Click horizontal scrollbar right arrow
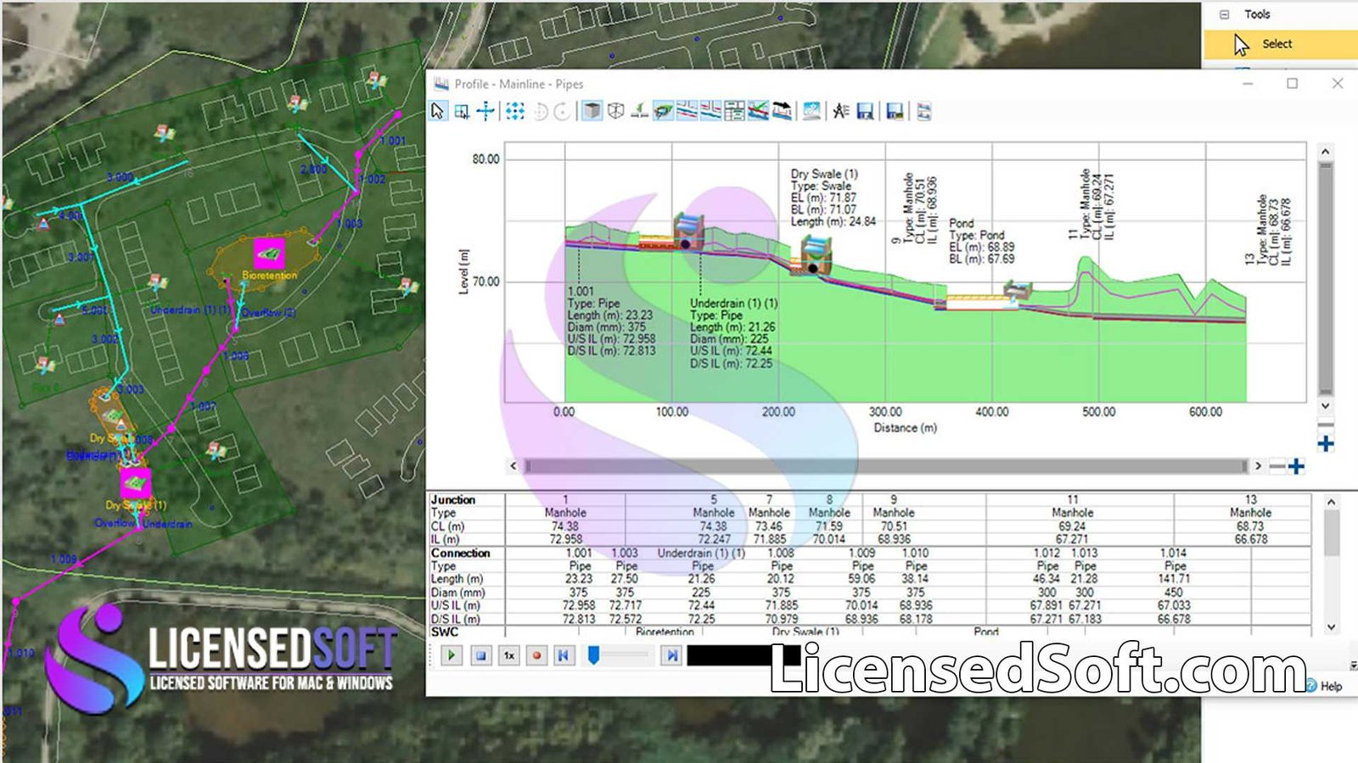1358x763 pixels. pos(1258,465)
